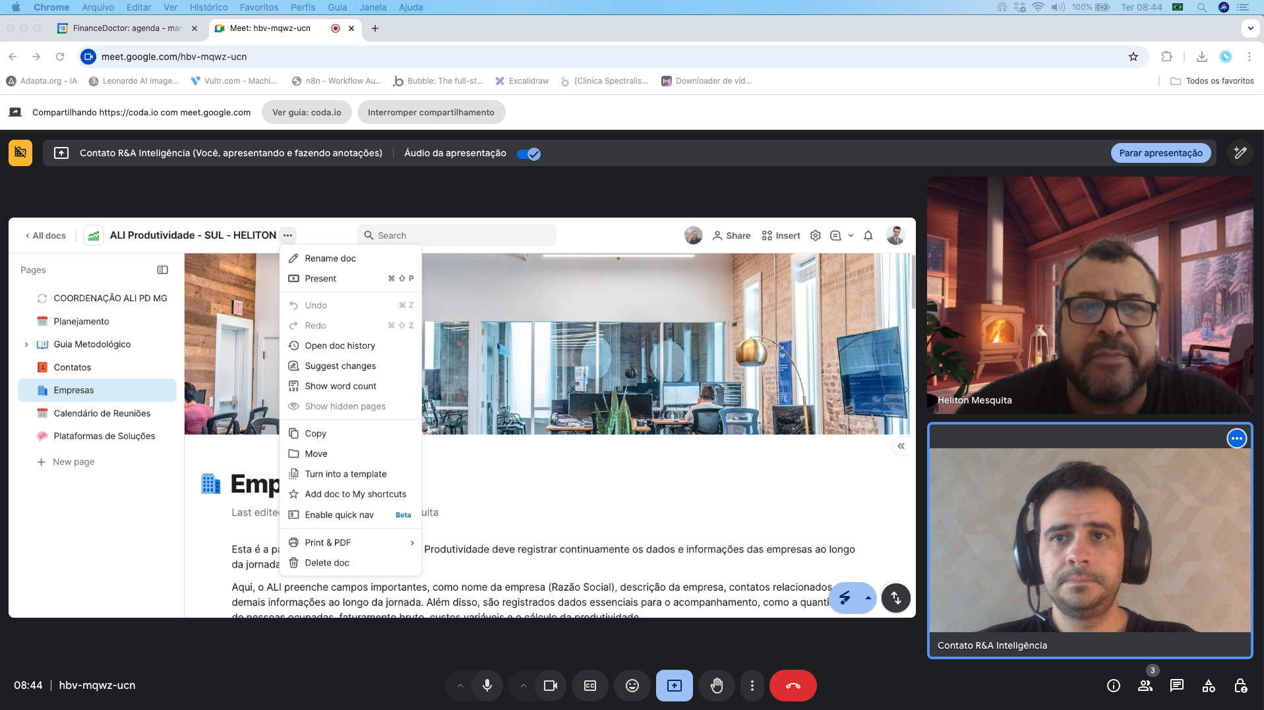Image resolution: width=1264 pixels, height=710 pixels.
Task: Click the orange annotations-off icon
Action: [x=20, y=153]
